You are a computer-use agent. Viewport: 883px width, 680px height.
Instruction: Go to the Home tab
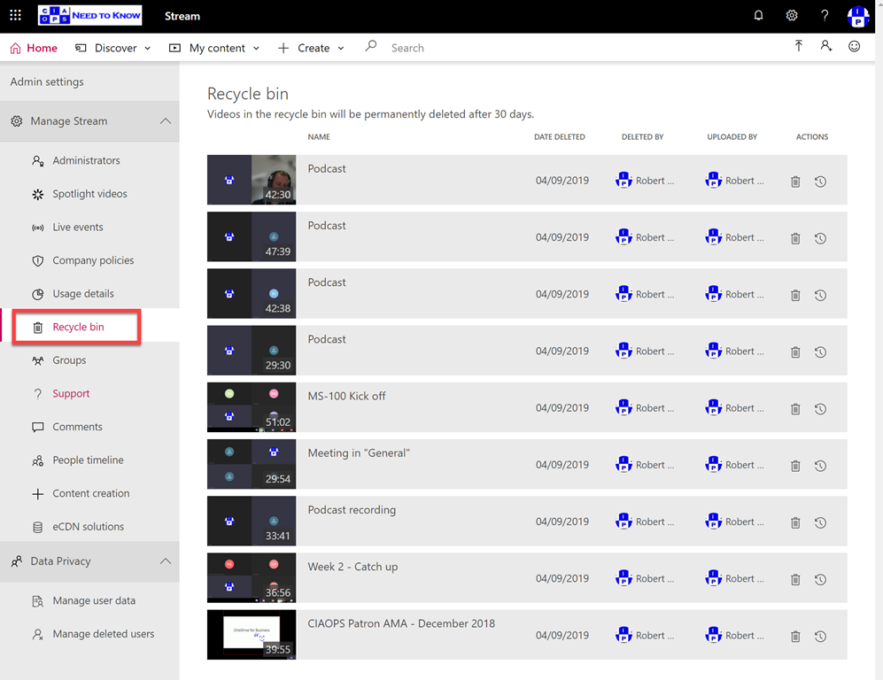pos(34,48)
